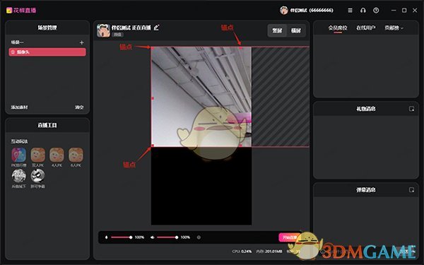
Task: Switch preview to 横屏 landscape mode
Action: click(296, 30)
